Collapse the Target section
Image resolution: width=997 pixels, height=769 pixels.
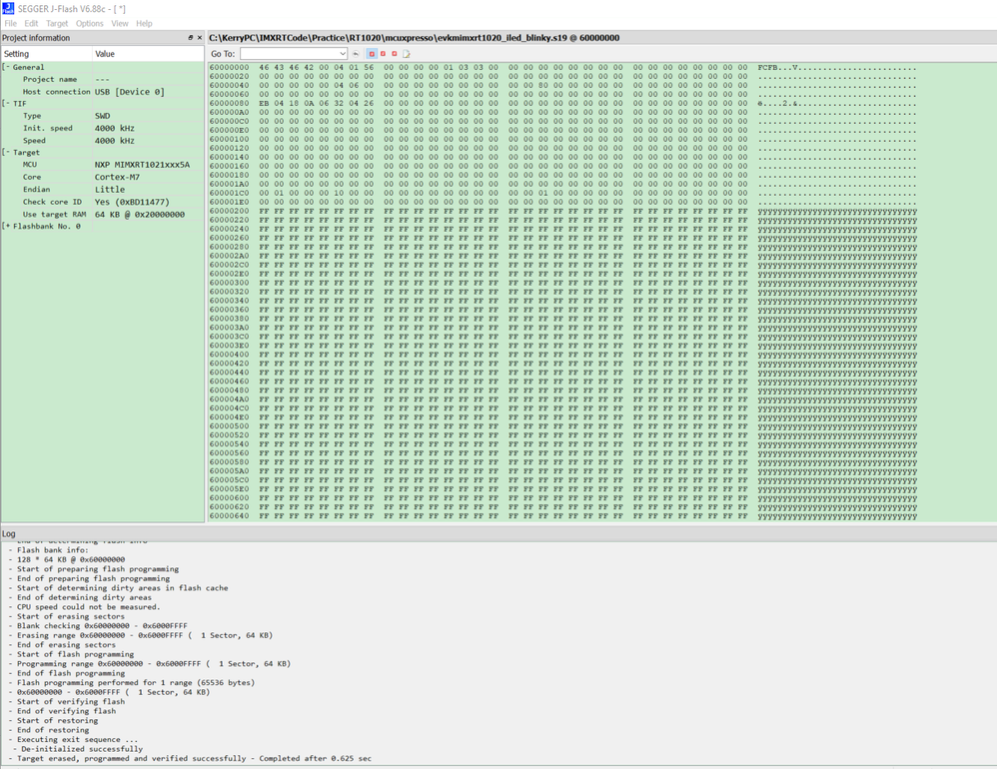coord(5,152)
